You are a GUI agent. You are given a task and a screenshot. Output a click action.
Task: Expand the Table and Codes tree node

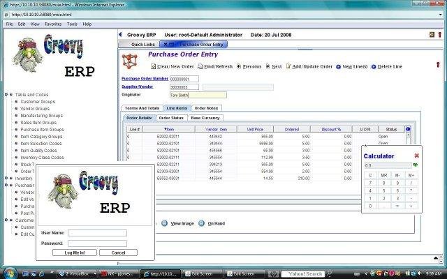[x=6, y=94]
